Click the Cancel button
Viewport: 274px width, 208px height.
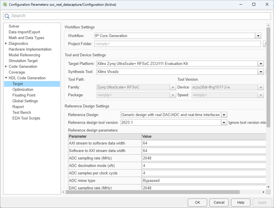(219, 203)
